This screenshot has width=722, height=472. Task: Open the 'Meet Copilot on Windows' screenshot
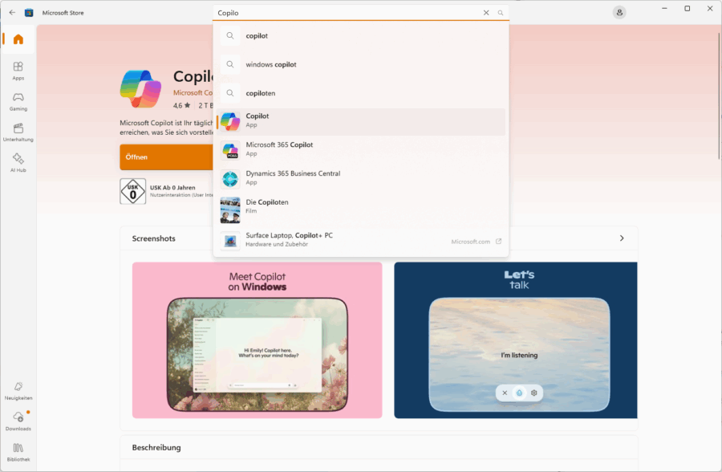pos(257,340)
